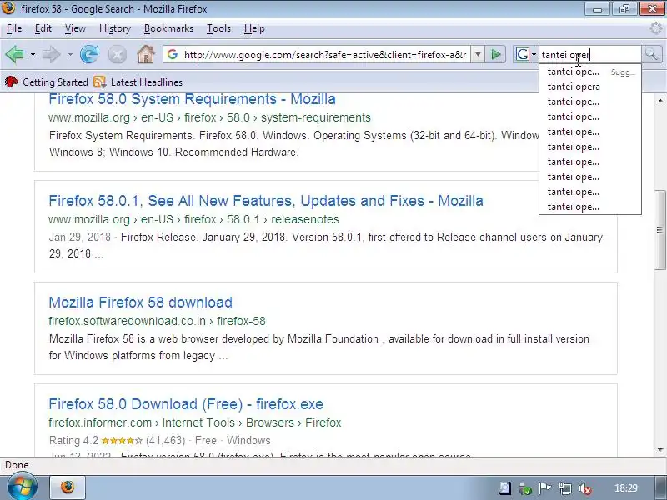Open the File menu
667x500 pixels.
(14, 28)
